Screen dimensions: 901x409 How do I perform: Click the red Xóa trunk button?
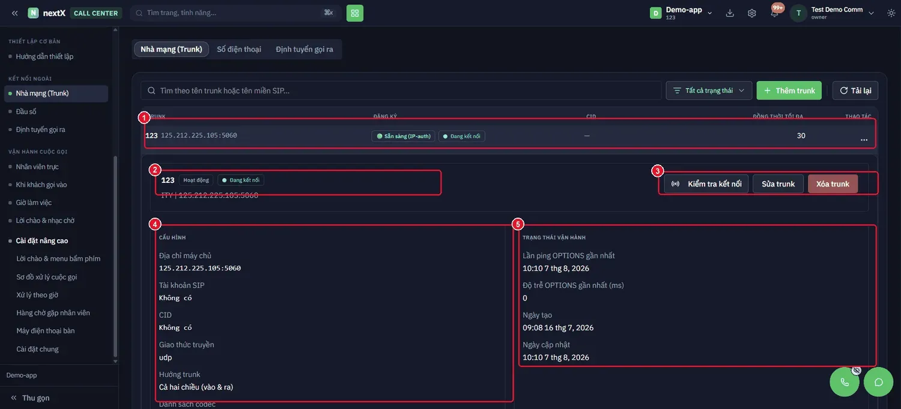click(x=833, y=184)
